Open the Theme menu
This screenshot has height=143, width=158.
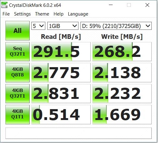[42, 14]
